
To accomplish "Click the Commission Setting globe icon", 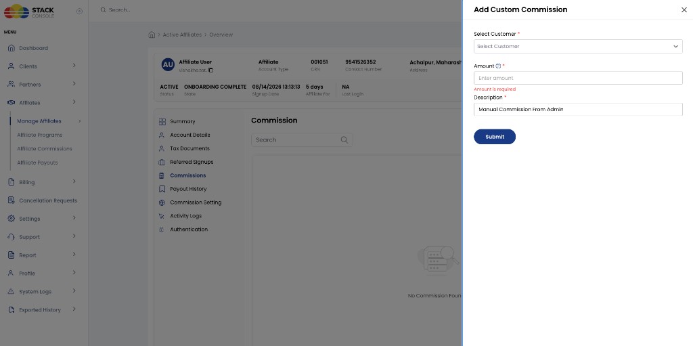I will pos(162,202).
